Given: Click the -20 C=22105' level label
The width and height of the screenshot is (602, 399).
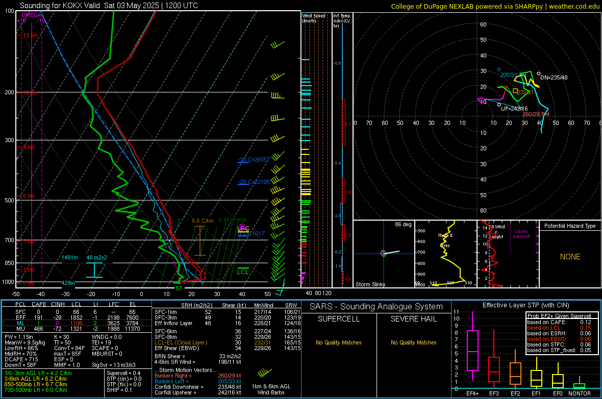Looking at the screenshot, I should (254, 182).
